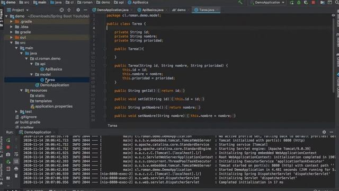This screenshot has width=339, height=191.
Task: Click the red exit icon in Run panel
Action: point(8,169)
